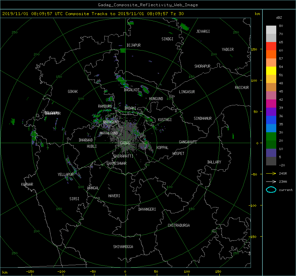
Task: Click the BIJAPUR city label
Action: (134, 45)
